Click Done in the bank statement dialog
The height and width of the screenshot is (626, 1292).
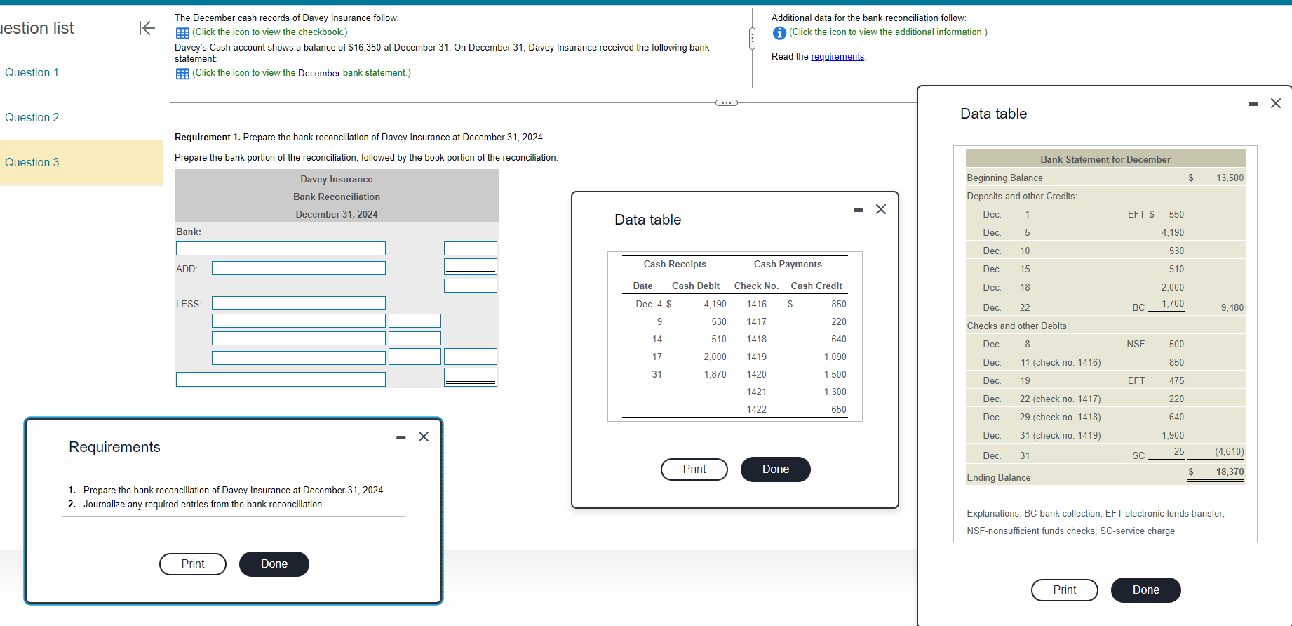click(x=1146, y=590)
